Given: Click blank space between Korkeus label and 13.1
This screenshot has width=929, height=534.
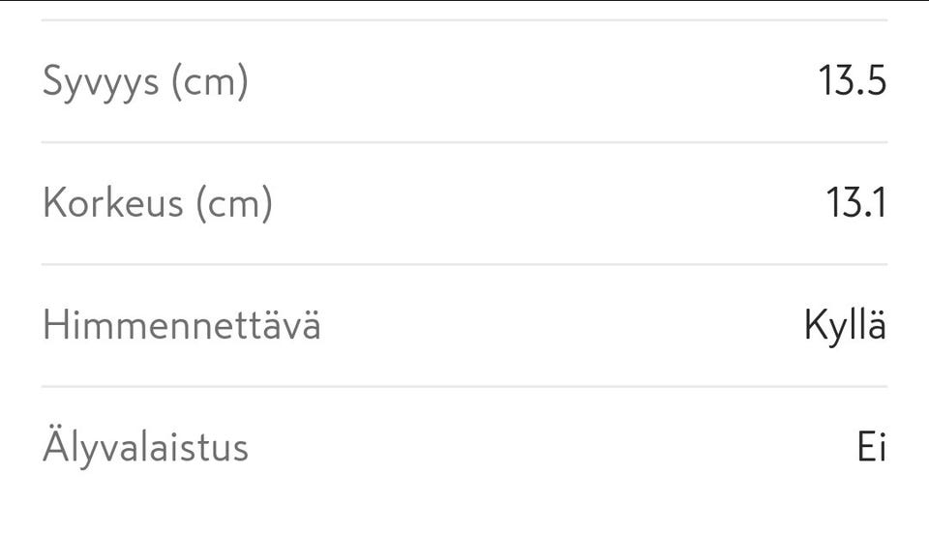Looking at the screenshot, I should 542,204.
